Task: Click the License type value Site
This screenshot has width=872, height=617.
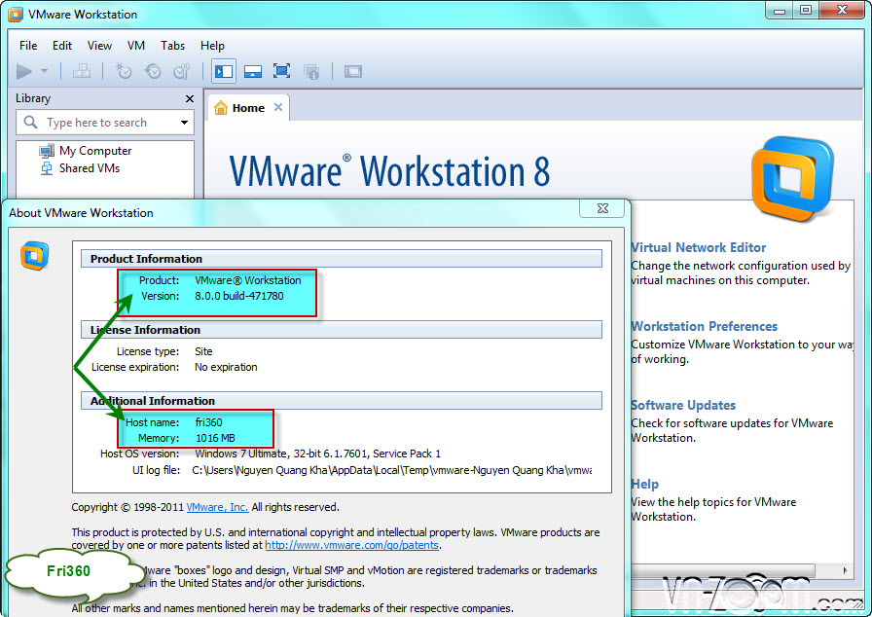Action: coord(203,351)
